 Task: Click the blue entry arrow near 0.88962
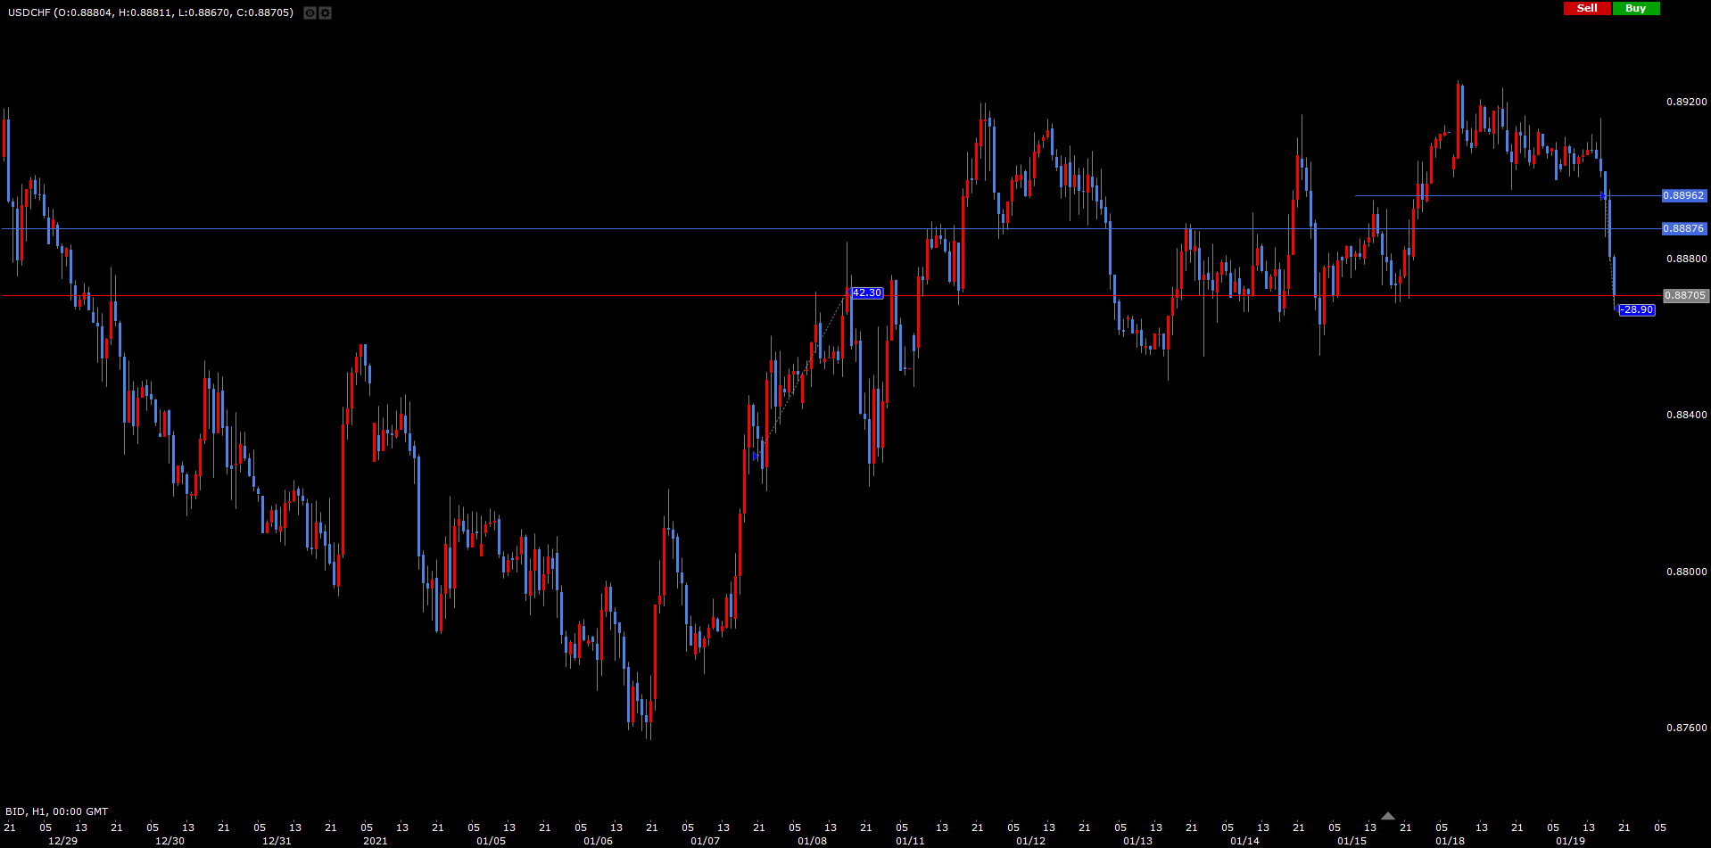1603,195
